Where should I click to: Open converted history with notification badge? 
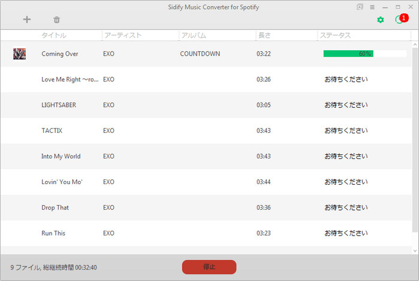click(x=402, y=19)
